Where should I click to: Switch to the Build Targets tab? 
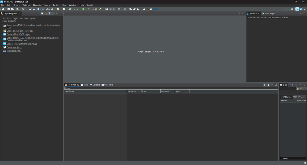[268, 14]
